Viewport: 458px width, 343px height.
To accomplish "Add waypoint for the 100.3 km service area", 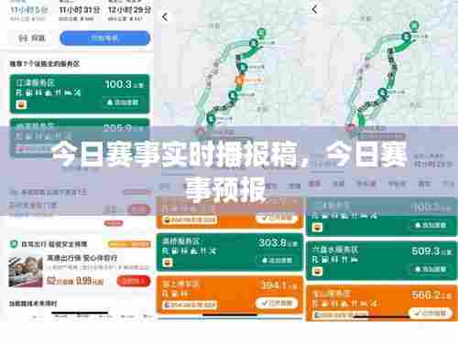I will (x=124, y=102).
